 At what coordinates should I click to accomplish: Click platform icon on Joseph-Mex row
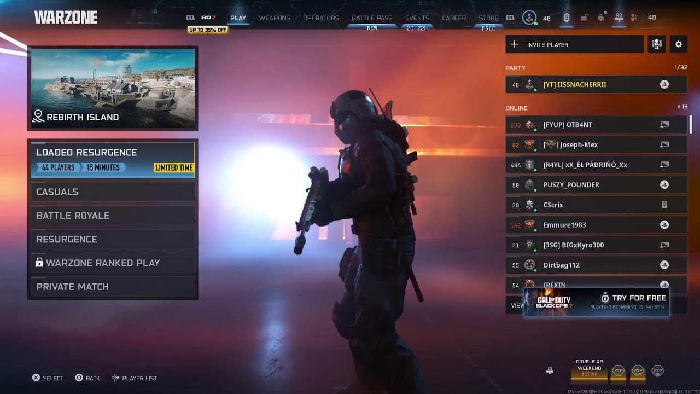click(664, 144)
